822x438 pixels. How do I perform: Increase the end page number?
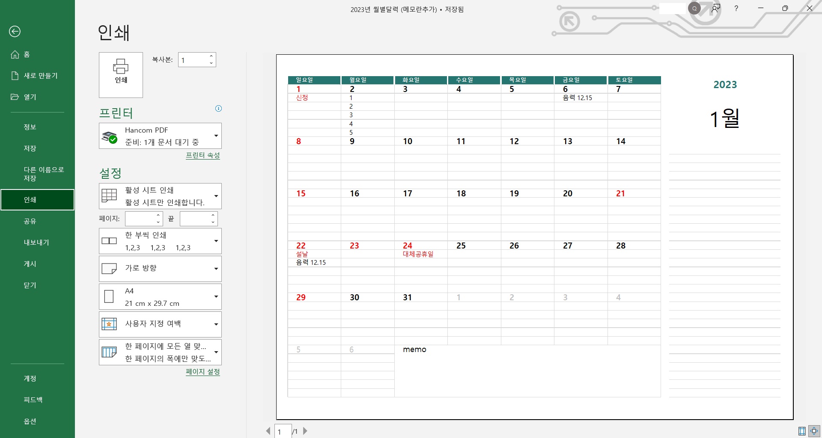[x=213, y=215]
